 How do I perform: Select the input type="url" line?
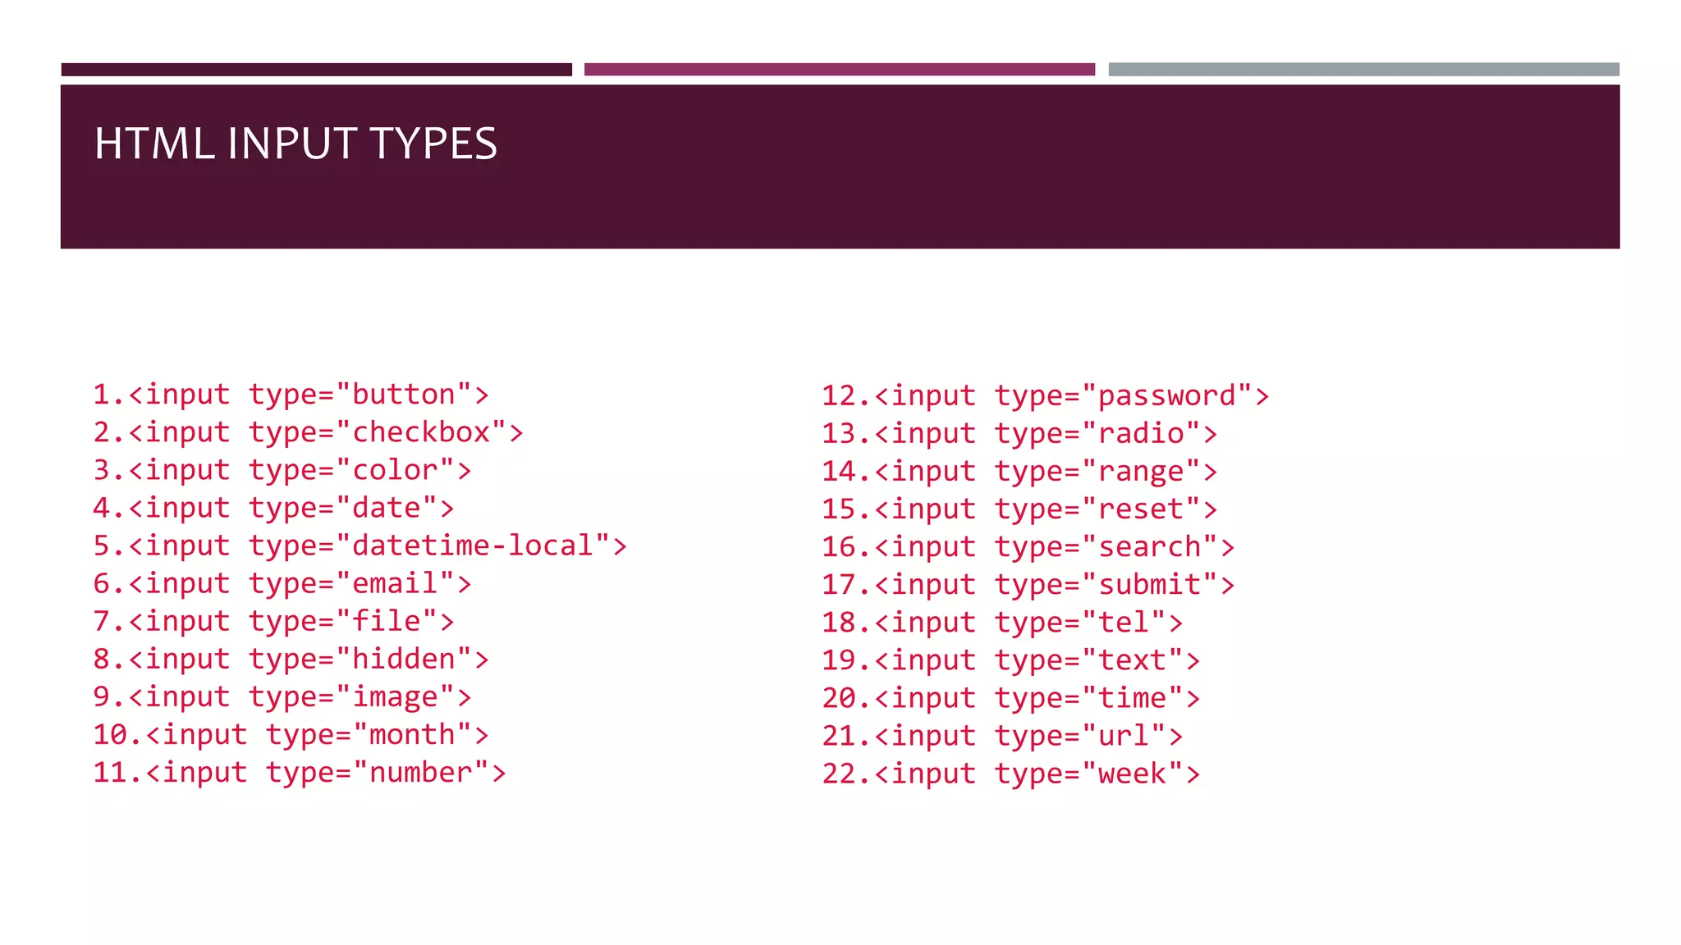tap(1002, 736)
